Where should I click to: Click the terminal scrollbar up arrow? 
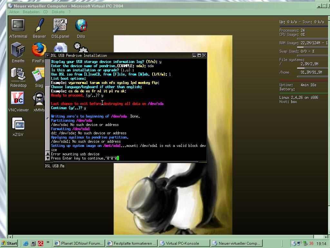pyautogui.click(x=48, y=154)
